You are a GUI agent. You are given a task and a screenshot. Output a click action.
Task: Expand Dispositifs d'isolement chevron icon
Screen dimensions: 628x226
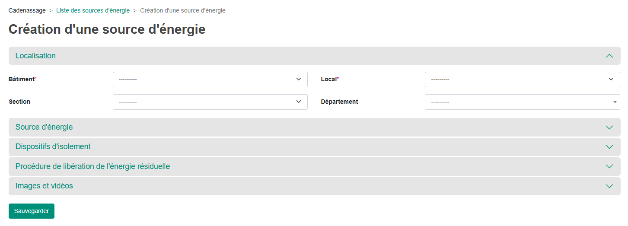tap(609, 147)
